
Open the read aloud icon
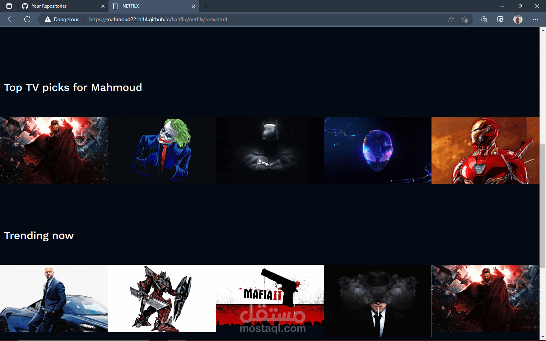coord(451,19)
